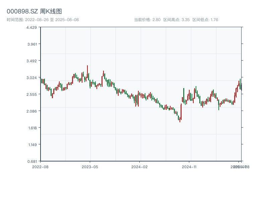268x201 pixels.
Task: Click the 2022-08 x-axis date label
Action: click(x=40, y=166)
